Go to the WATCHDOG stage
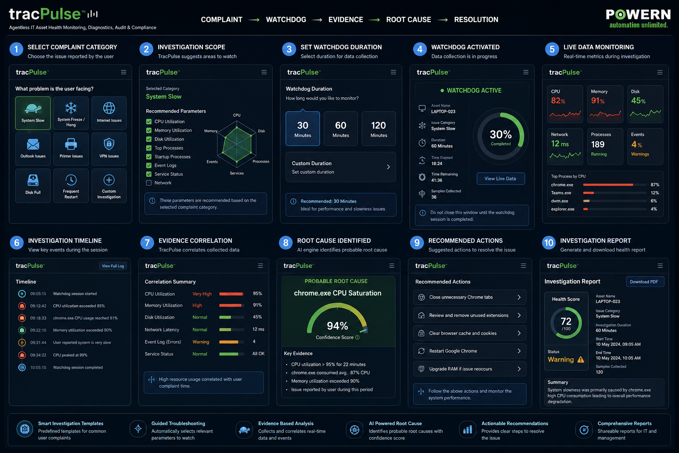Image resolution: width=679 pixels, height=453 pixels. 286,19
